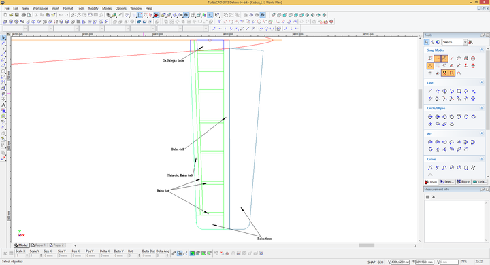
Task: Open the Insert menu
Action: click(x=55, y=8)
